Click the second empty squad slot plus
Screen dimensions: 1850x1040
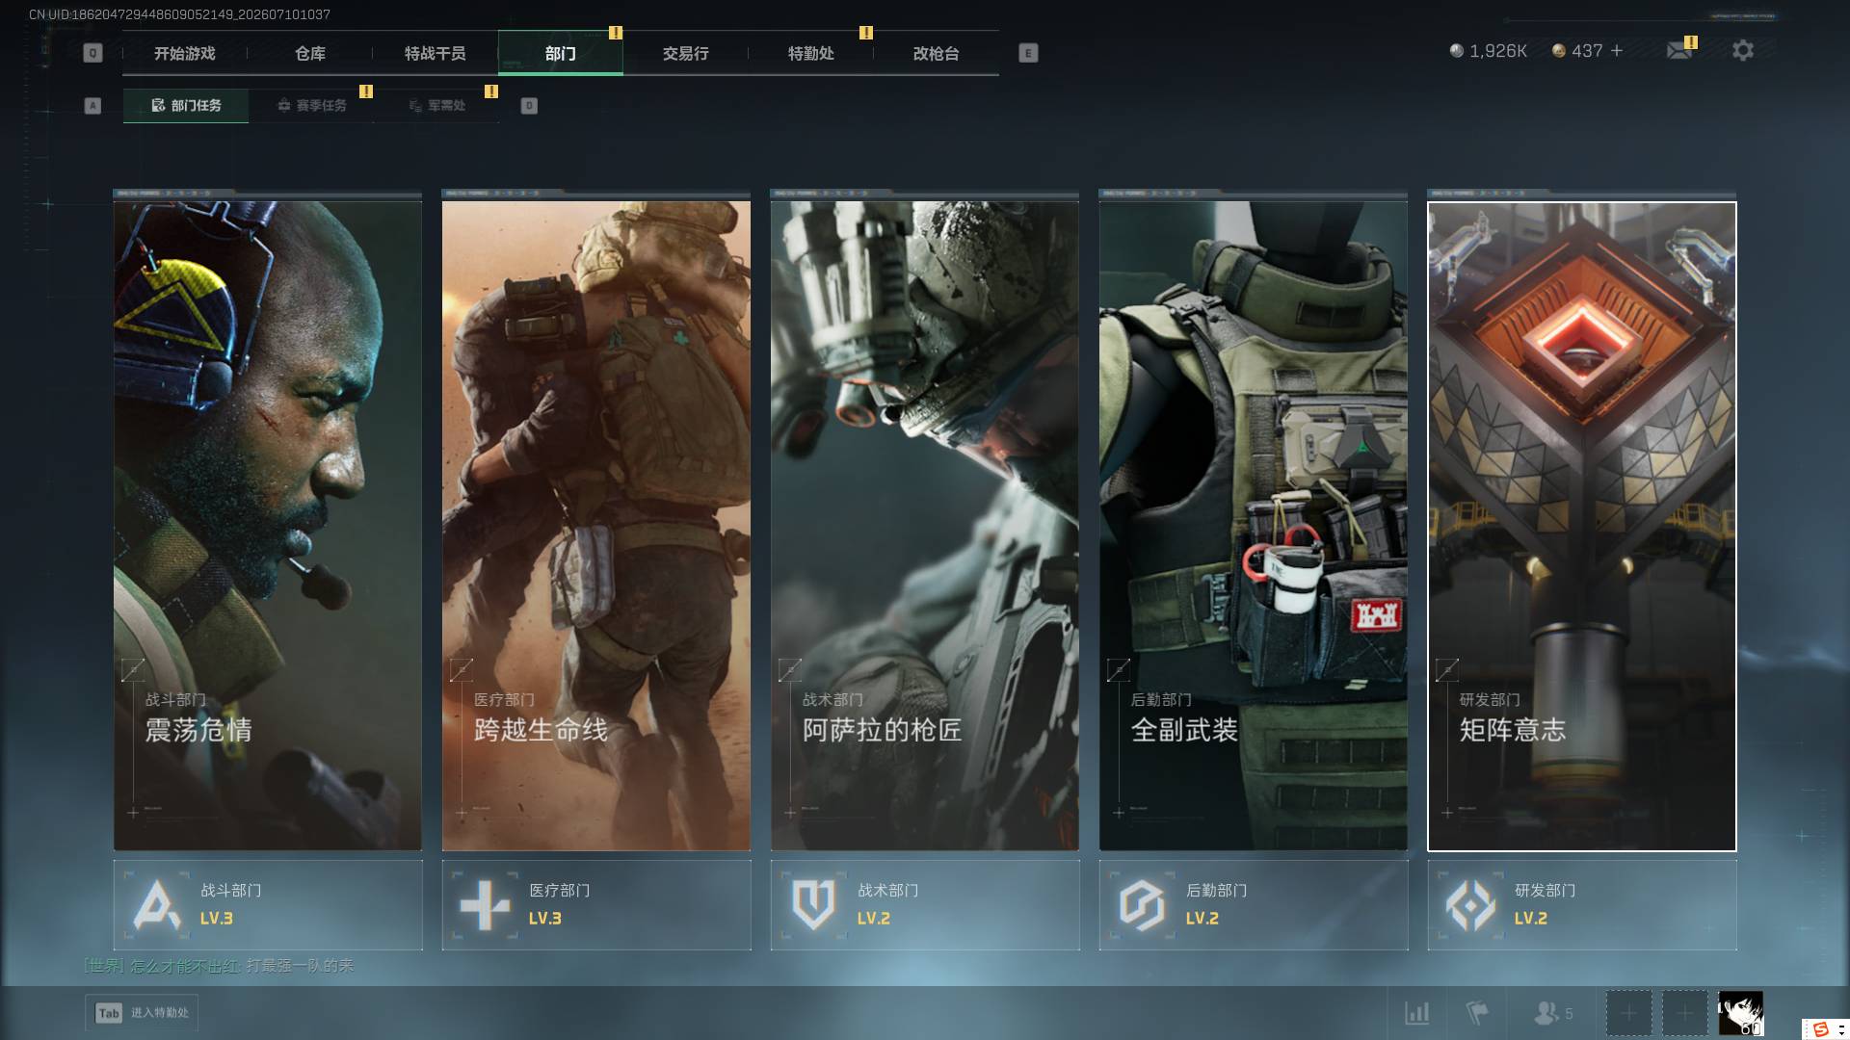[1684, 1013]
